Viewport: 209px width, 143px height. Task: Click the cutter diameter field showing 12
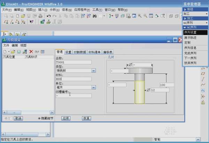[x=160, y=90]
